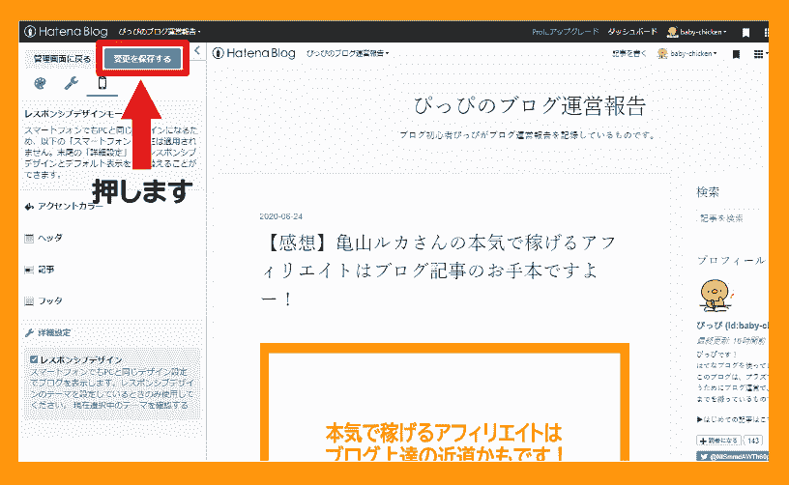The width and height of the screenshot is (789, 485).
Task: Switch to the smartphone settings tab
Action: (102, 83)
